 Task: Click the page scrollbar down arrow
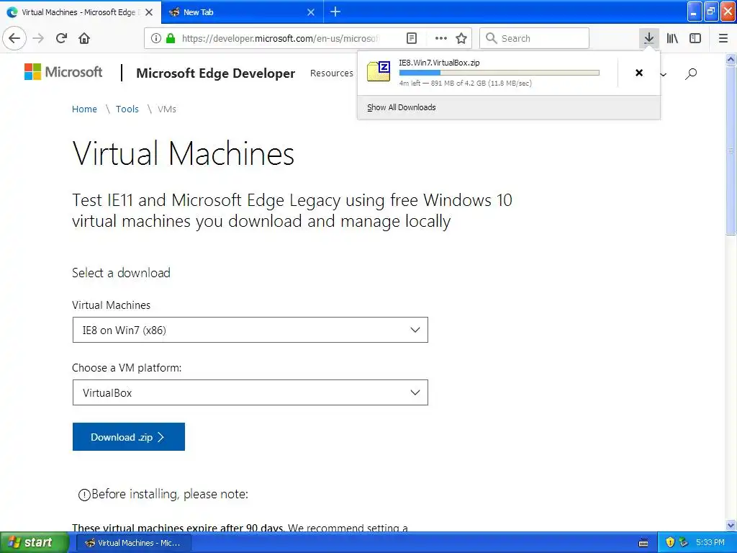(x=731, y=525)
